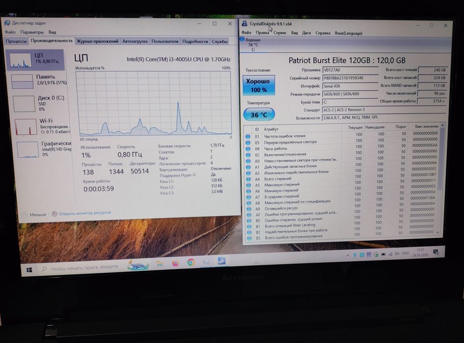
Task: Click status circle for 09 Часы работы
Action: pyautogui.click(x=248, y=149)
